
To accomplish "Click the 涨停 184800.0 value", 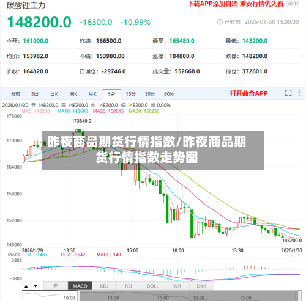I will point(182,56).
